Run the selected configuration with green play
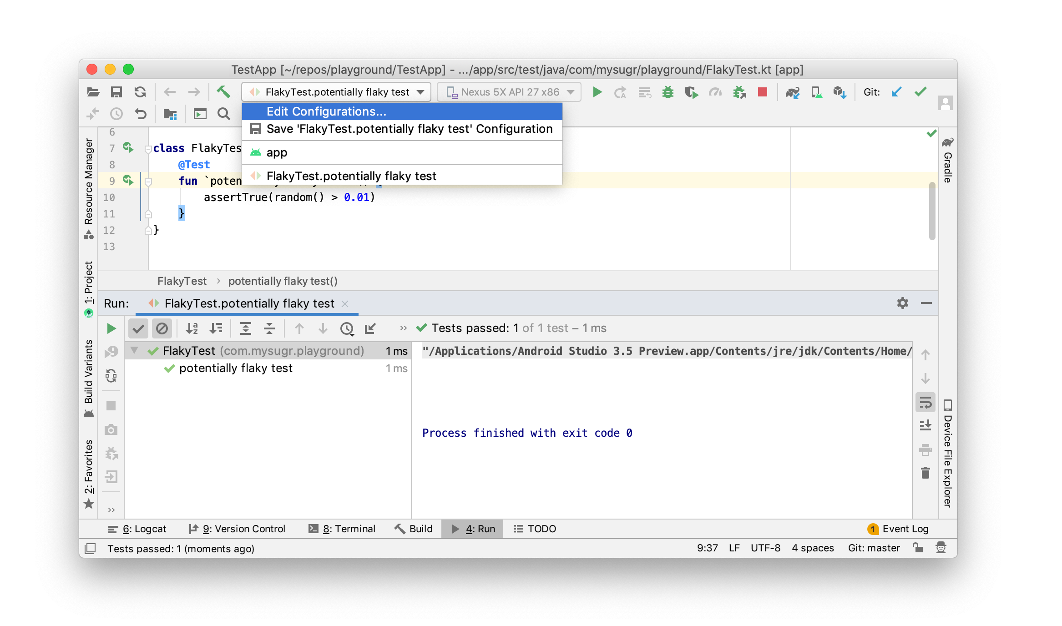The width and height of the screenshot is (1062, 626). tap(597, 92)
